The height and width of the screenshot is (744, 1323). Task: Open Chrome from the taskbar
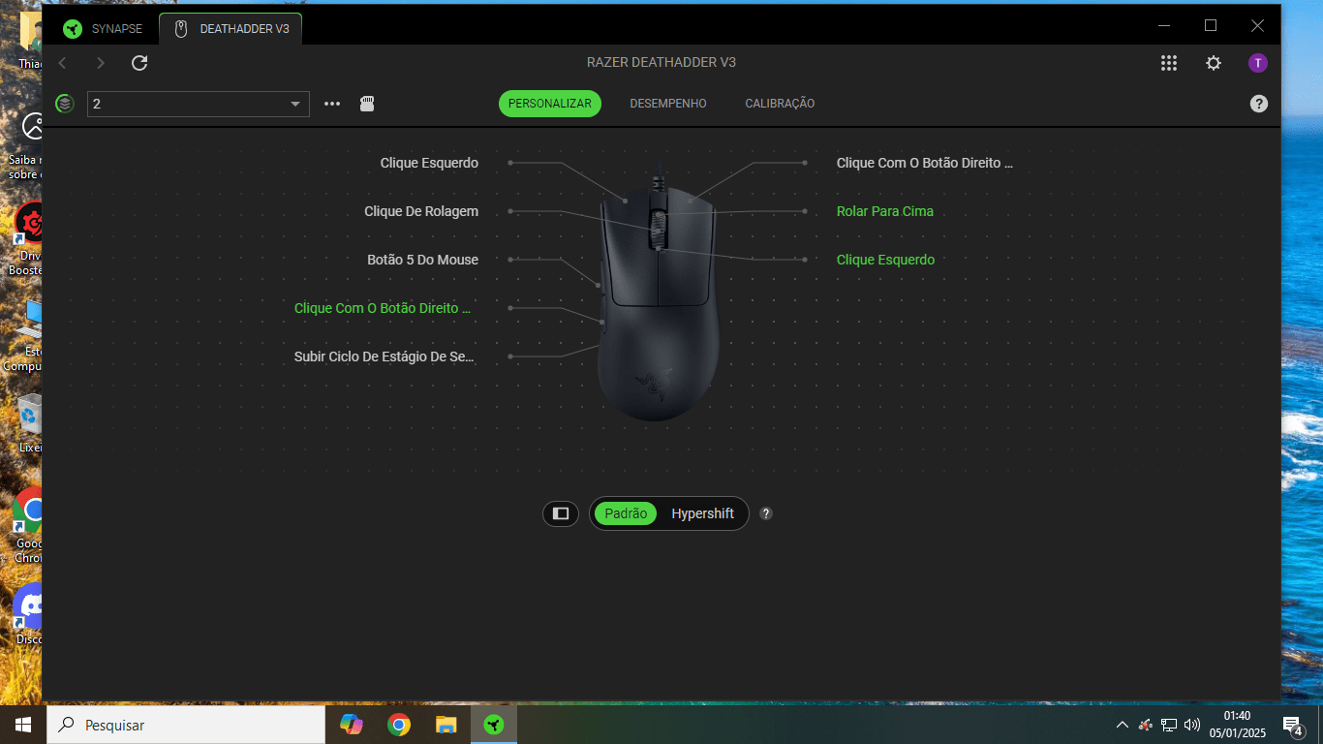398,725
